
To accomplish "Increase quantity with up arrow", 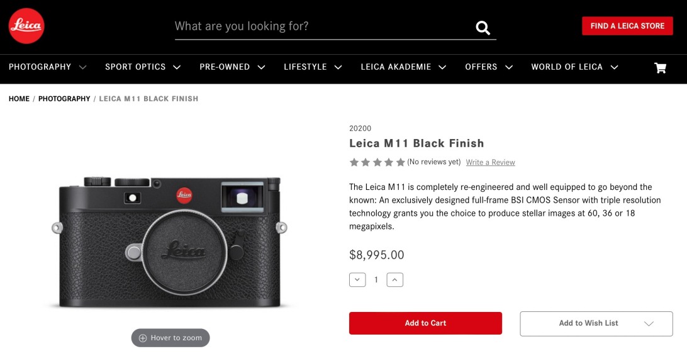I will pos(394,279).
